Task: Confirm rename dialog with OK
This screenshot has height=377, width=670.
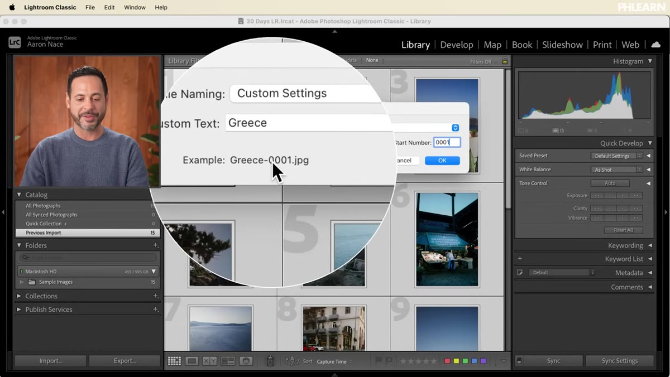Action: pos(442,160)
